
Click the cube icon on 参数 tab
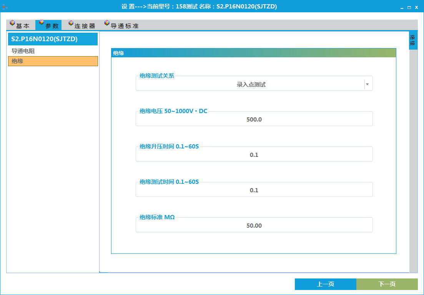coord(42,23)
